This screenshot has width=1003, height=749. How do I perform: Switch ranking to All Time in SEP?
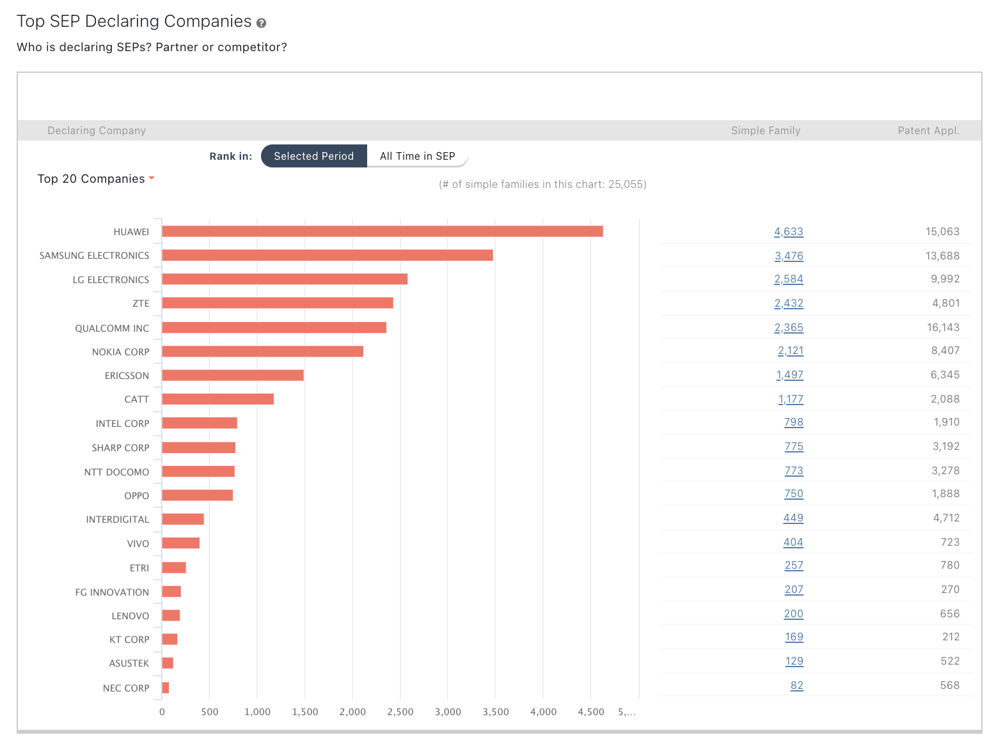[x=417, y=156]
